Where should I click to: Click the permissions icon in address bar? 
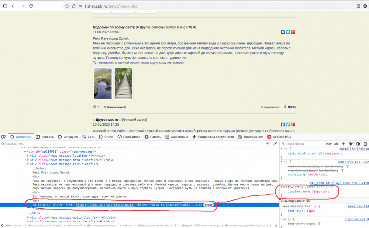80,6
